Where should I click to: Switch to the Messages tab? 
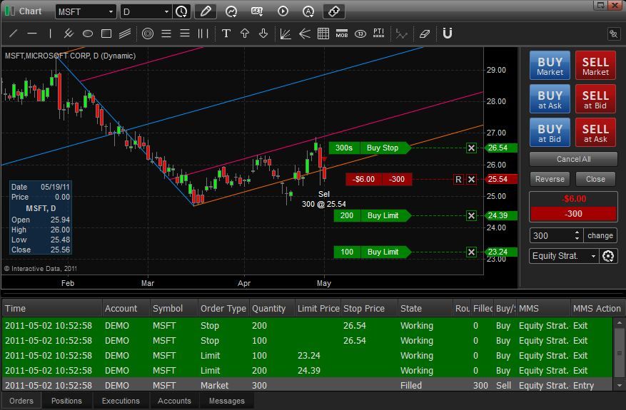[x=227, y=401]
